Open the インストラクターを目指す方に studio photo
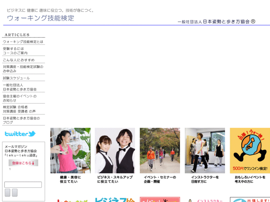Image resolution: width=270 pixels, height=202 pixels. click(205, 150)
